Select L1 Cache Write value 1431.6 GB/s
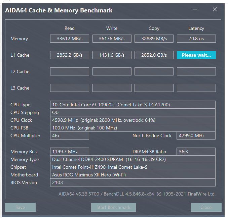This screenshot has height=218, width=228. (112, 55)
